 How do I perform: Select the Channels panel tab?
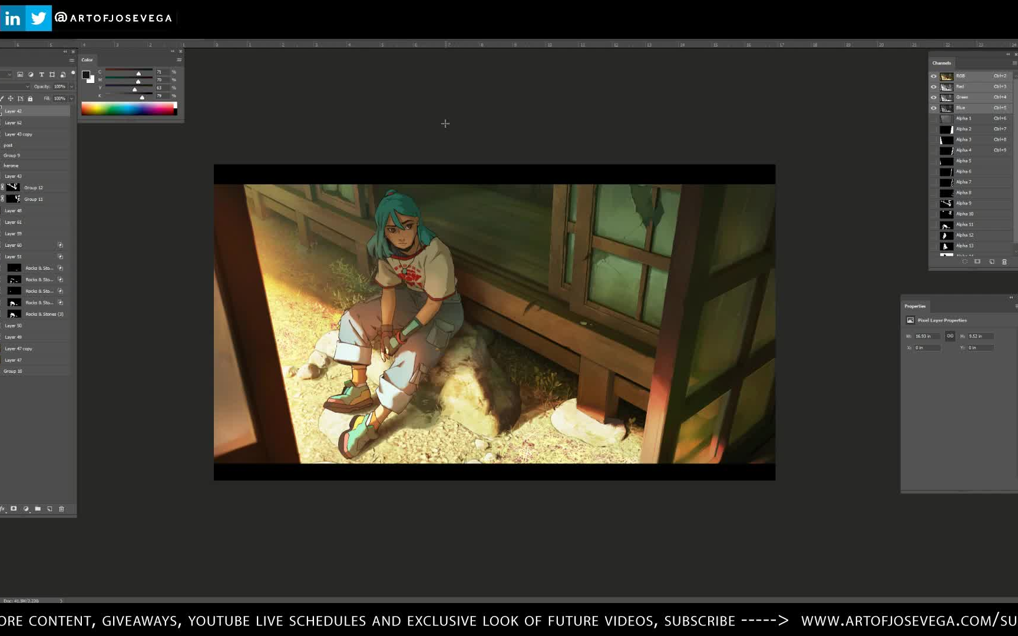[x=941, y=63]
